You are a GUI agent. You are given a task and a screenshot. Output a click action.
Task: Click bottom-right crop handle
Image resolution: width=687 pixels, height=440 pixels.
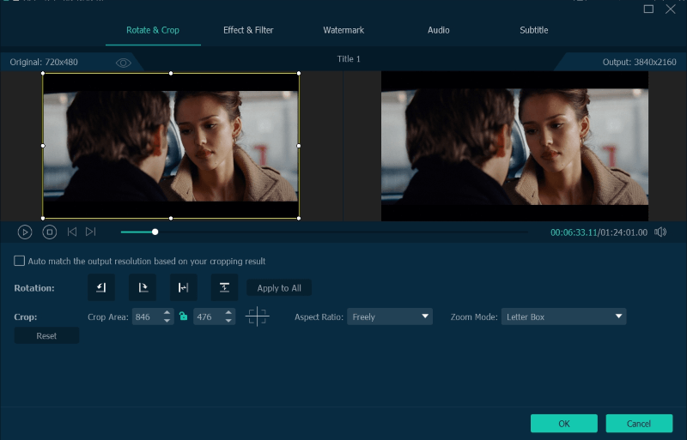(x=299, y=218)
